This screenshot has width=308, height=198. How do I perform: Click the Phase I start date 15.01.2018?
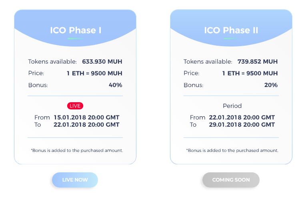pos(70,117)
